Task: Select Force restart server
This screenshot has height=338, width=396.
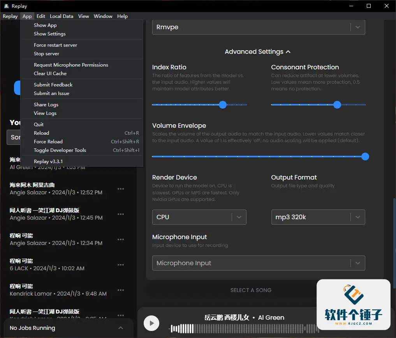Action: [82, 45]
